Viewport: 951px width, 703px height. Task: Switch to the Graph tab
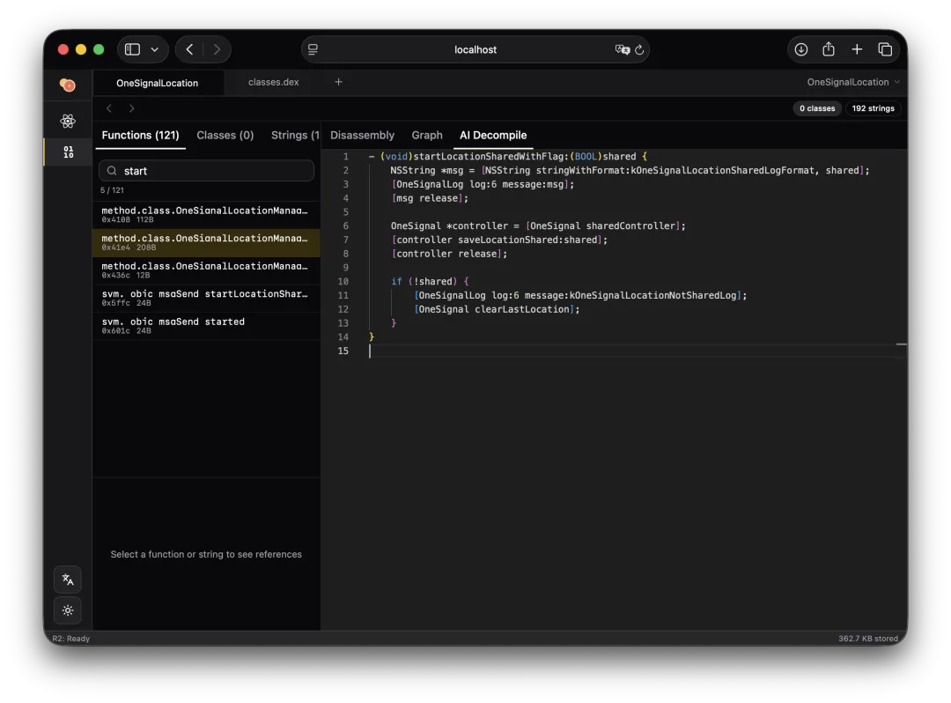click(427, 135)
